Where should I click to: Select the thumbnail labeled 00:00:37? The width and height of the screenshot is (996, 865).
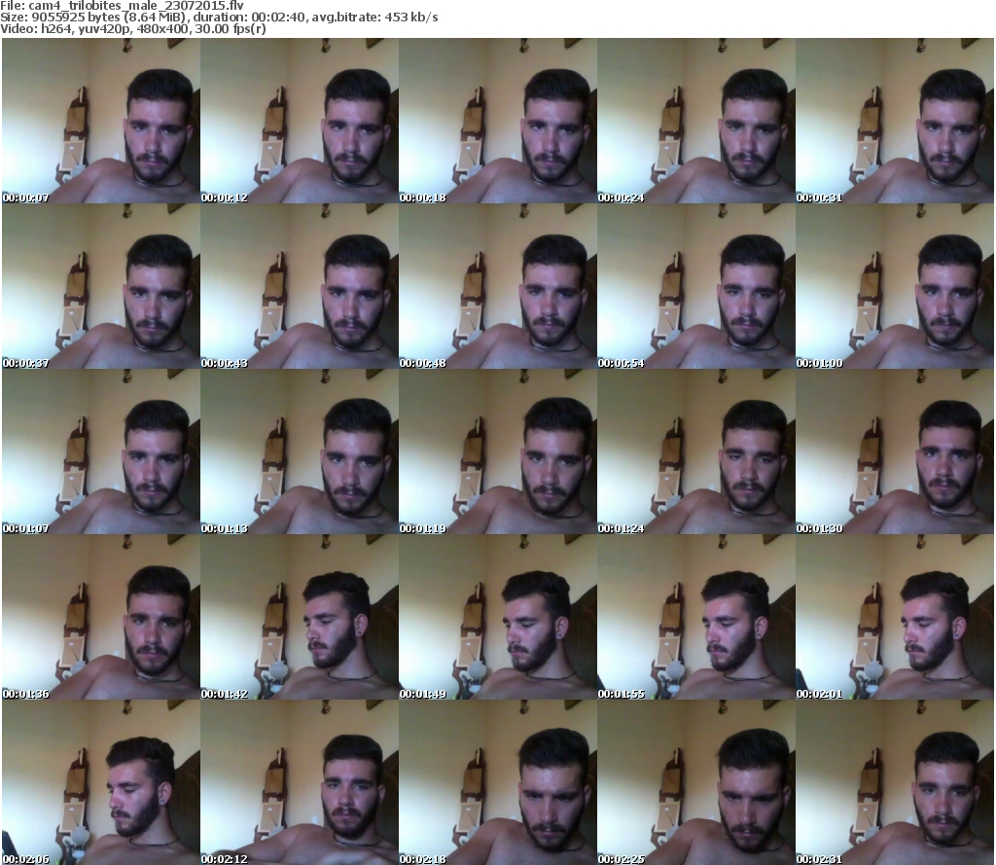pyautogui.click(x=100, y=286)
